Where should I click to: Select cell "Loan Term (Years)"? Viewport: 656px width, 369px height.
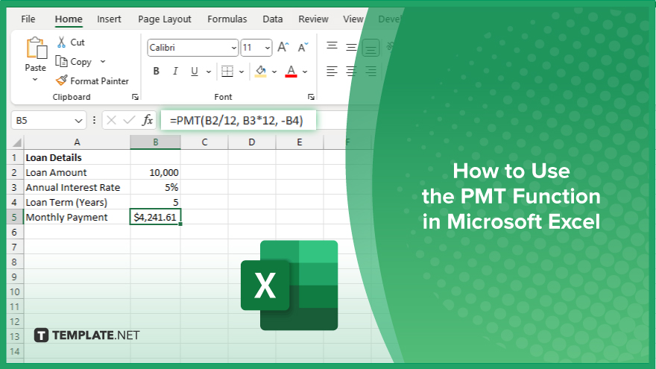[77, 203]
